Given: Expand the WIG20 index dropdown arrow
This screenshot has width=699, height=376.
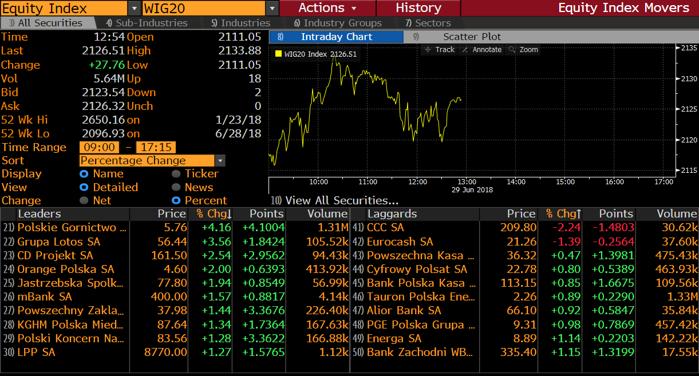Looking at the screenshot, I should click(x=273, y=8).
